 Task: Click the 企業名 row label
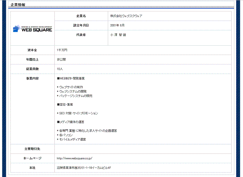(x=81, y=16)
